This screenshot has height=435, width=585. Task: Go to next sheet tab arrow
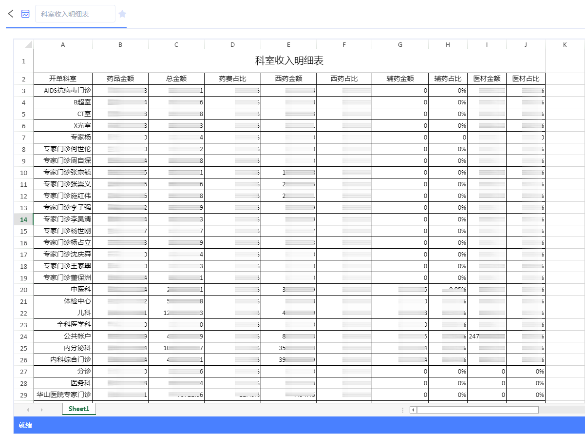click(41, 410)
